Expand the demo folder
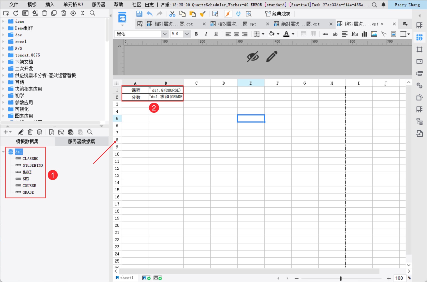Image resolution: width=427 pixels, height=282 pixels. click(3, 21)
